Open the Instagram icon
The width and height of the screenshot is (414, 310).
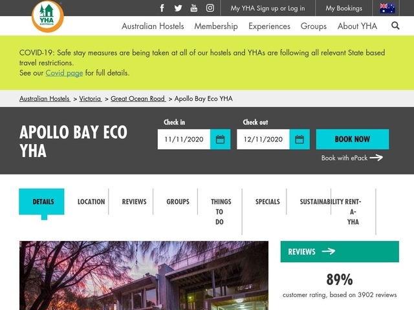pyautogui.click(x=210, y=8)
